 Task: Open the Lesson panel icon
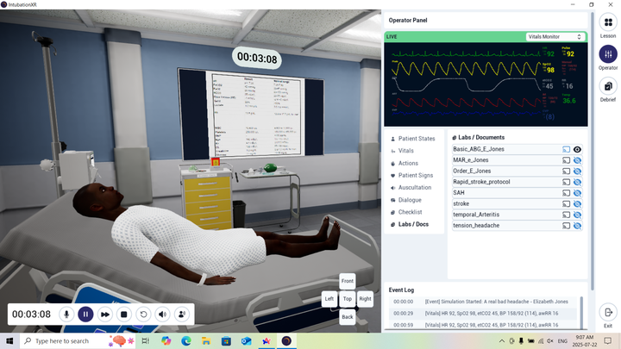[x=608, y=22]
